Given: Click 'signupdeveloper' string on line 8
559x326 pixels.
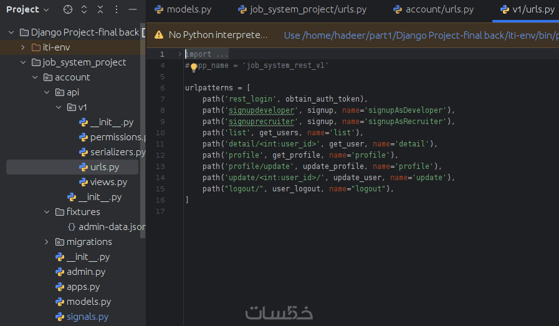Looking at the screenshot, I should coord(261,110).
